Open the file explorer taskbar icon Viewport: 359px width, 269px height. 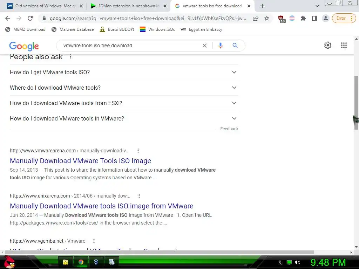[66, 262]
